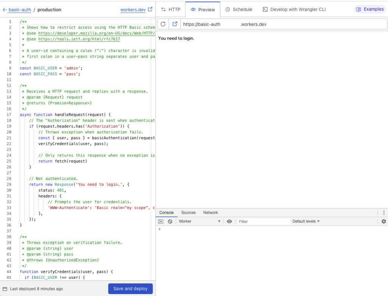
Task: Open the Schedule tab
Action: (239, 9)
